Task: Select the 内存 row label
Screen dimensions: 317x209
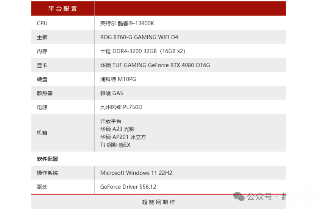Action: point(42,51)
